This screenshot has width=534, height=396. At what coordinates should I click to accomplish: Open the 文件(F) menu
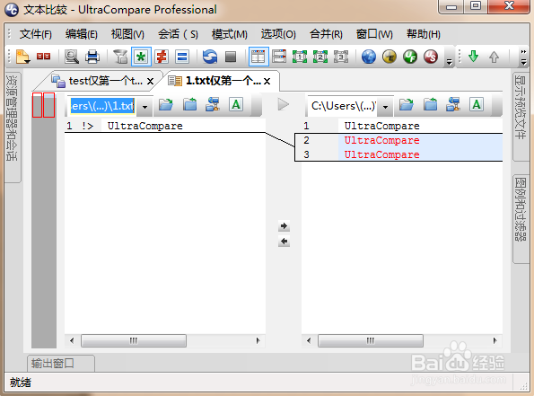point(35,34)
